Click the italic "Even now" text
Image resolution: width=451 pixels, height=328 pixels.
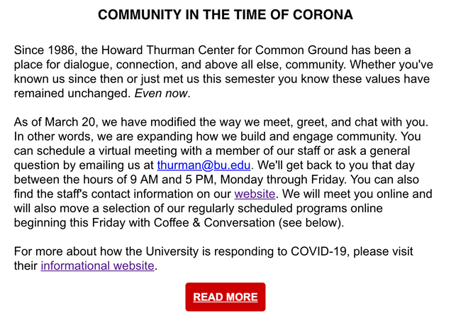(167, 94)
